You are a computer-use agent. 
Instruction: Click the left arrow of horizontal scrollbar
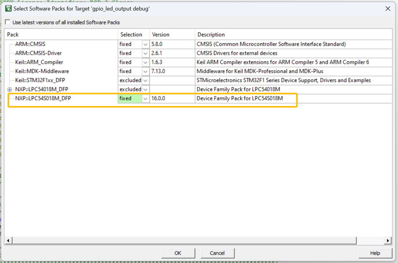coord(8,240)
